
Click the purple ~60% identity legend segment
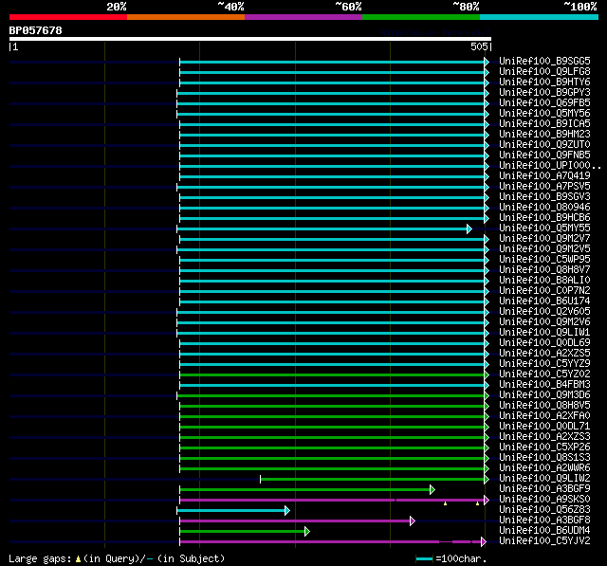[x=303, y=17]
